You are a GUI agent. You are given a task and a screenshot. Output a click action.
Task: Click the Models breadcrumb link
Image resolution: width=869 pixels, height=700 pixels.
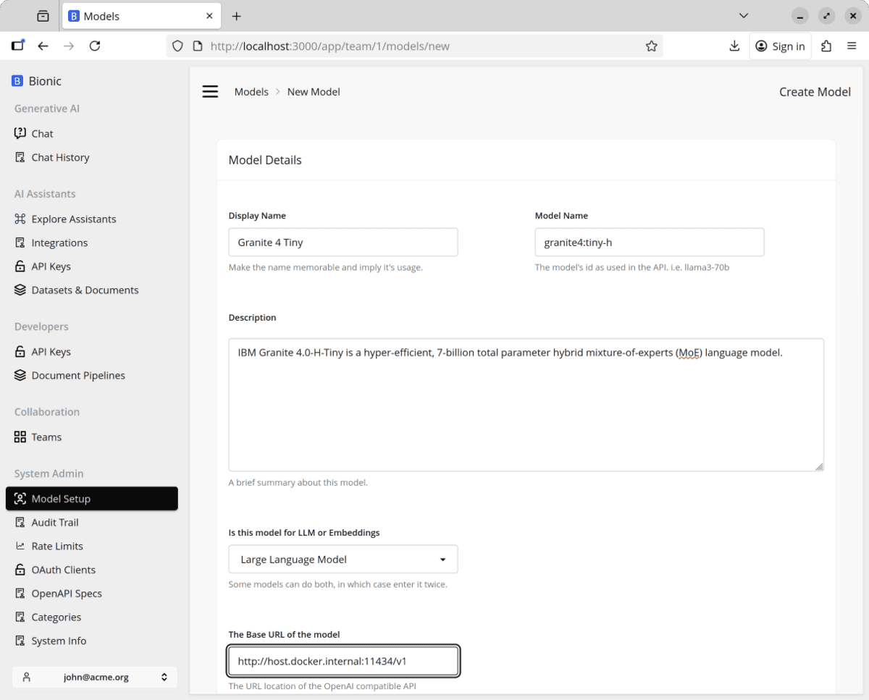[x=251, y=92]
